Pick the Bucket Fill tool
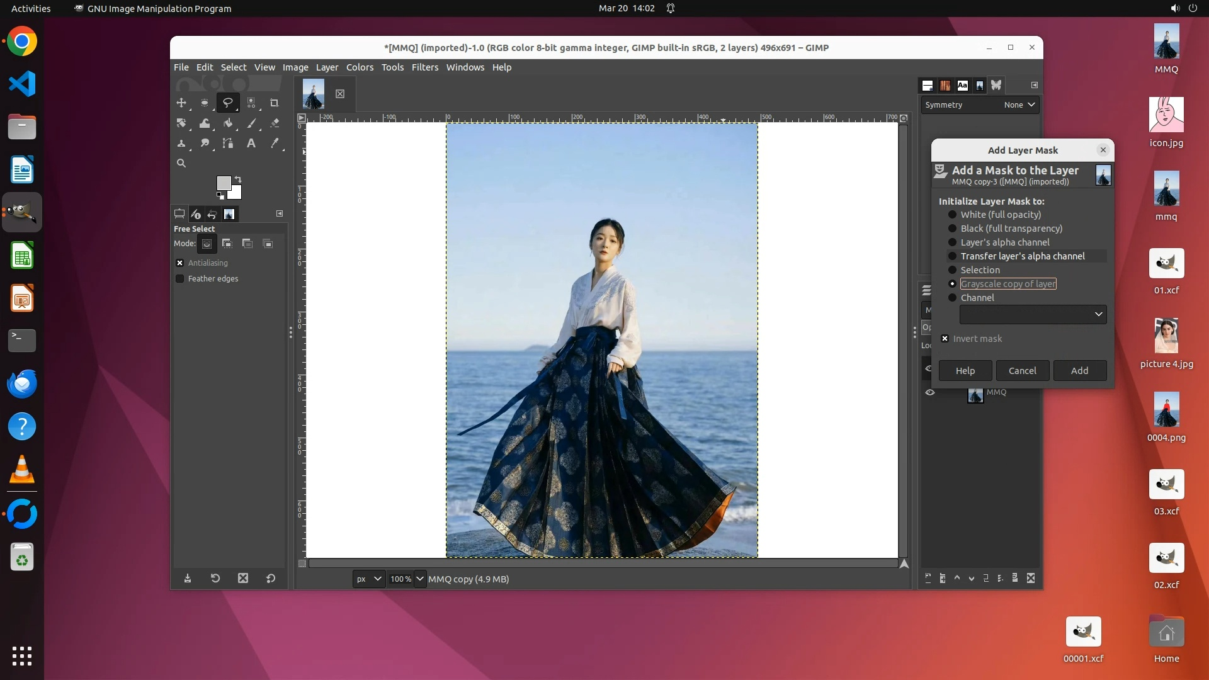The height and width of the screenshot is (680, 1209). [228, 123]
